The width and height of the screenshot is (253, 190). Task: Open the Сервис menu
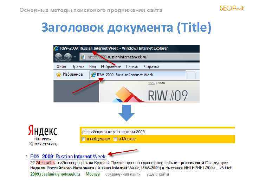click(132, 66)
